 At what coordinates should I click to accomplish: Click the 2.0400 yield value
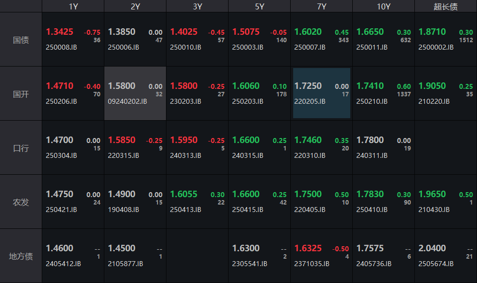(432, 248)
